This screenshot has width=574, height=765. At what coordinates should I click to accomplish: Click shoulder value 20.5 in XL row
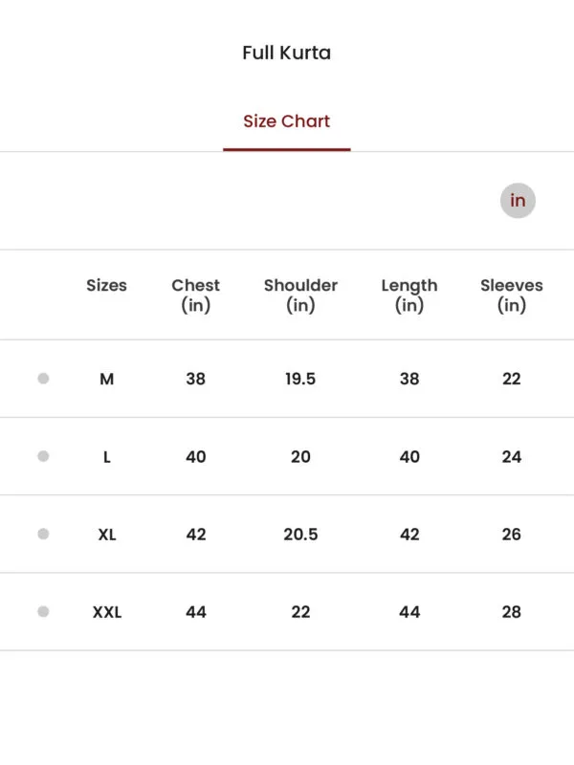300,535
